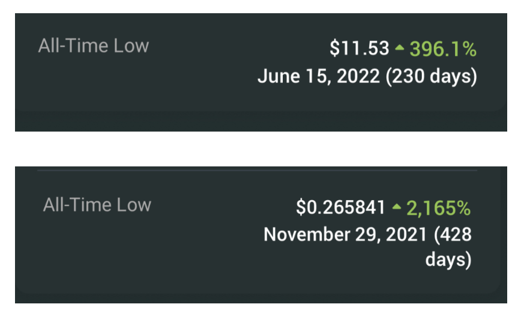Tap the green 2,165% change figure
Image resolution: width=521 pixels, height=313 pixels.
pyautogui.click(x=439, y=208)
